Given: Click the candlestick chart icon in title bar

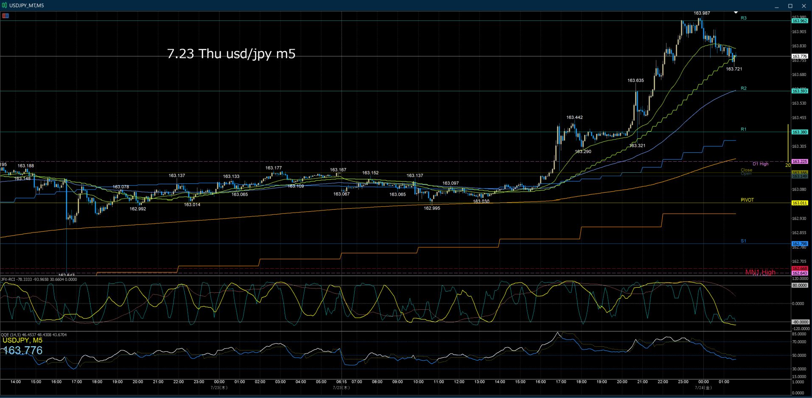Looking at the screenshot, I should point(5,6).
